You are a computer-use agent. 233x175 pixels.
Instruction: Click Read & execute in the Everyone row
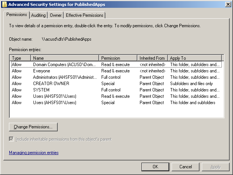pos(115,71)
